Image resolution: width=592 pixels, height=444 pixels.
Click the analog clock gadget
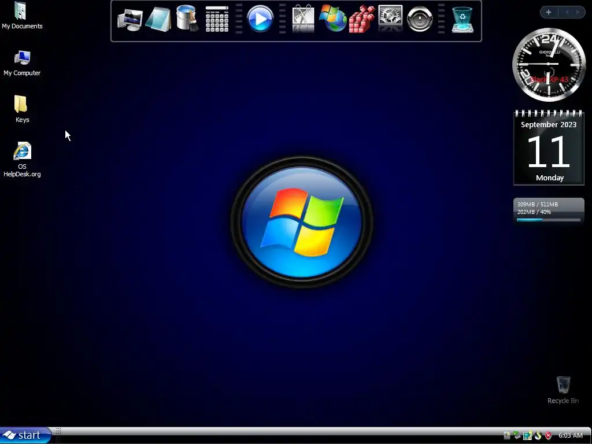click(x=549, y=65)
